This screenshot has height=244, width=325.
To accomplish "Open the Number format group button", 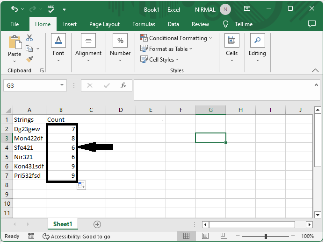I will (120, 48).
